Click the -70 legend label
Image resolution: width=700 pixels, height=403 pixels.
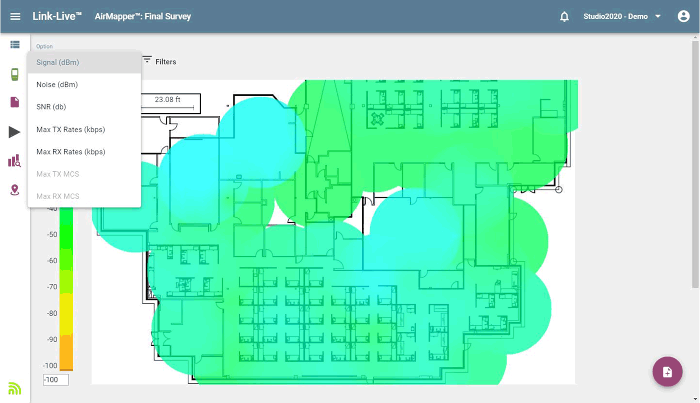52,287
